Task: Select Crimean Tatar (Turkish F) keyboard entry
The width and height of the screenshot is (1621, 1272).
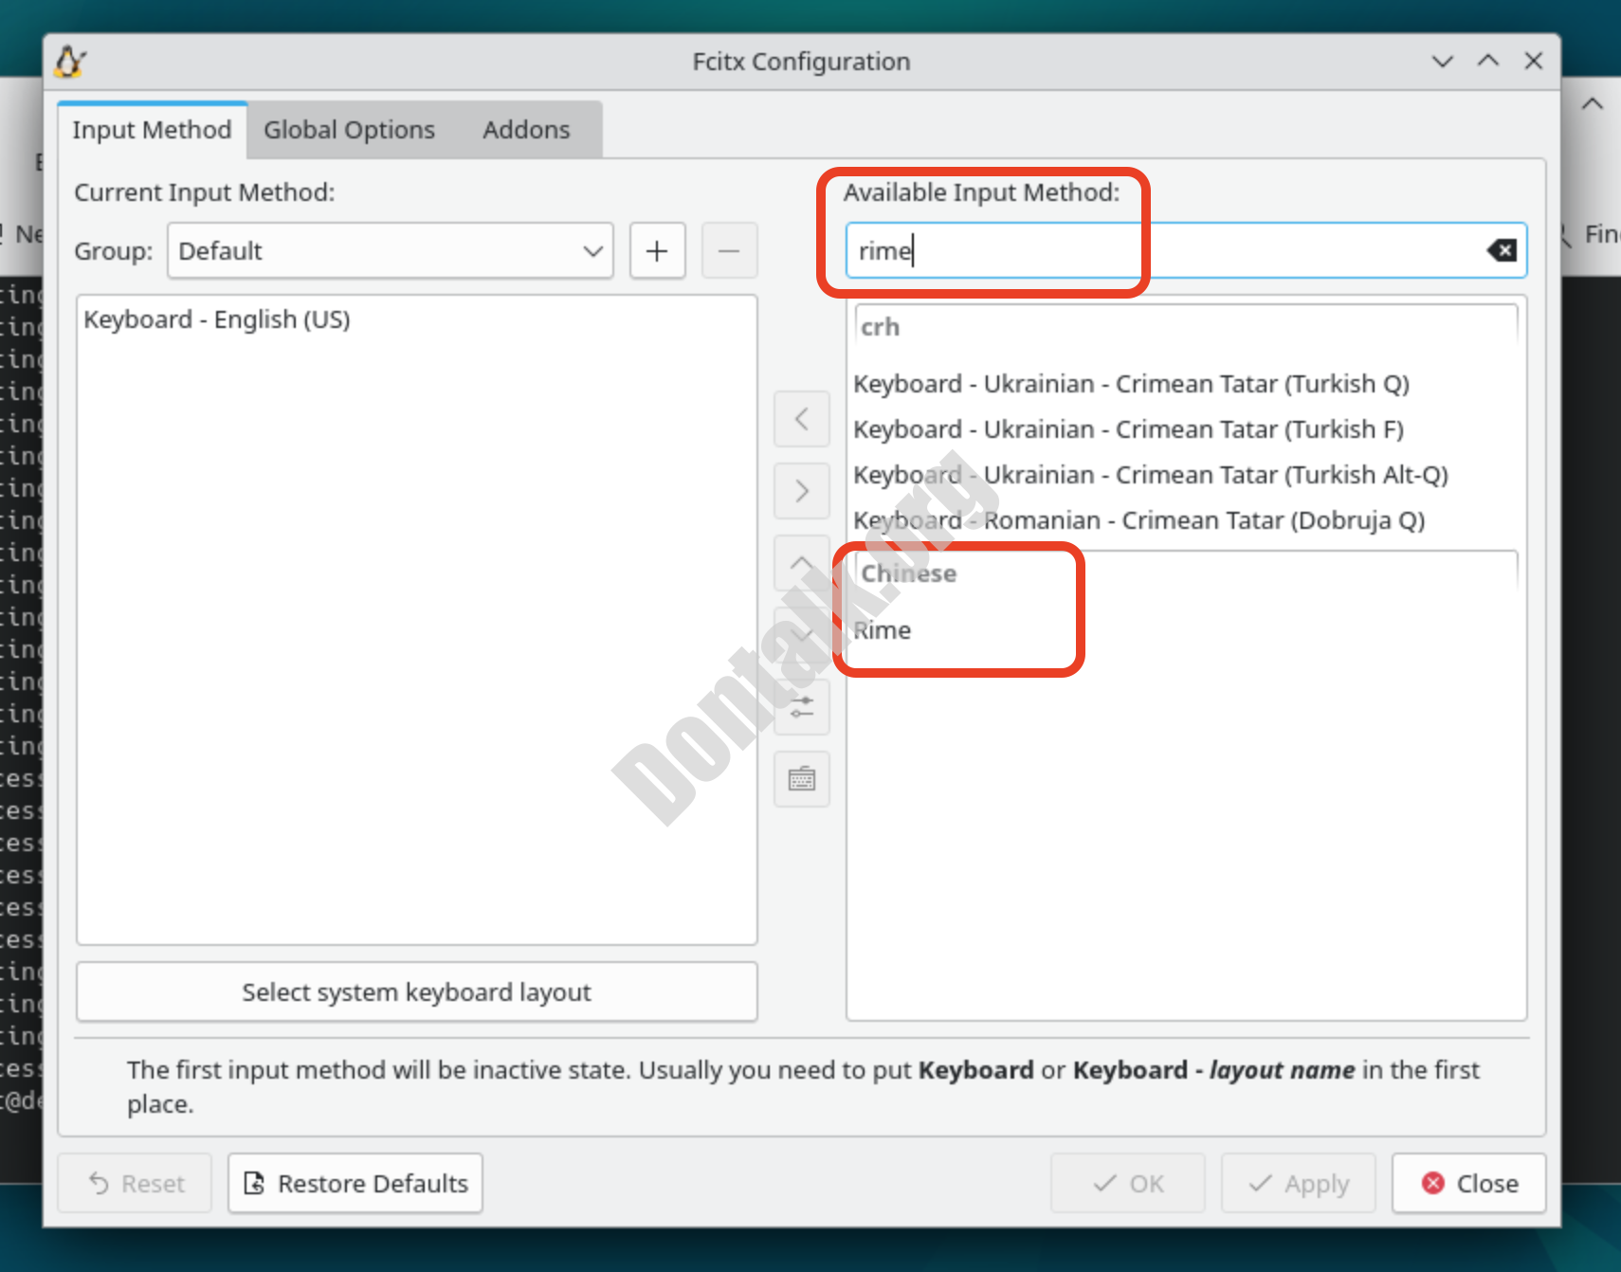Action: [x=1128, y=429]
